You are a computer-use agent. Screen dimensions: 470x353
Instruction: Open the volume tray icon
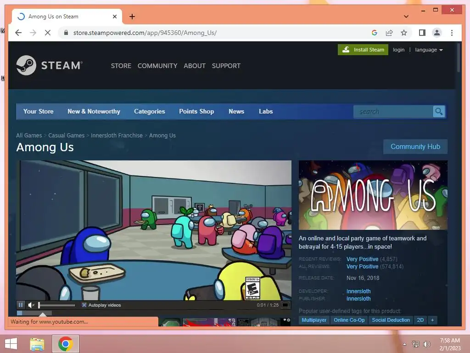point(426,344)
